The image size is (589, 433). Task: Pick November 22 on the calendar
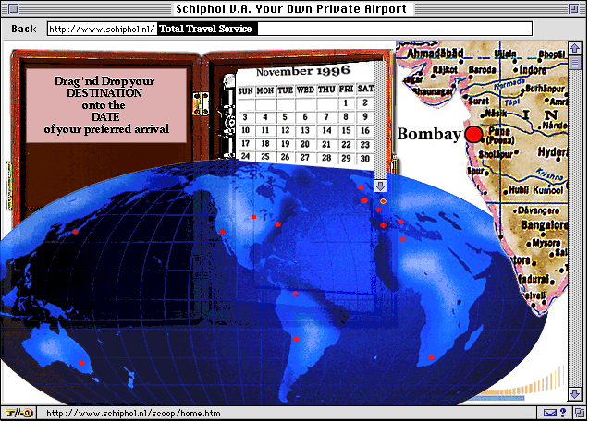346,144
